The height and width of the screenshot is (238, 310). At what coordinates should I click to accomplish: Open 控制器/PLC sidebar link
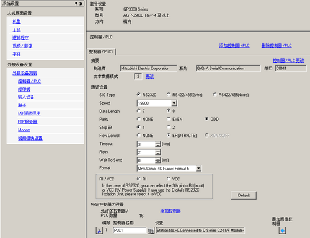pyautogui.click(x=29, y=81)
